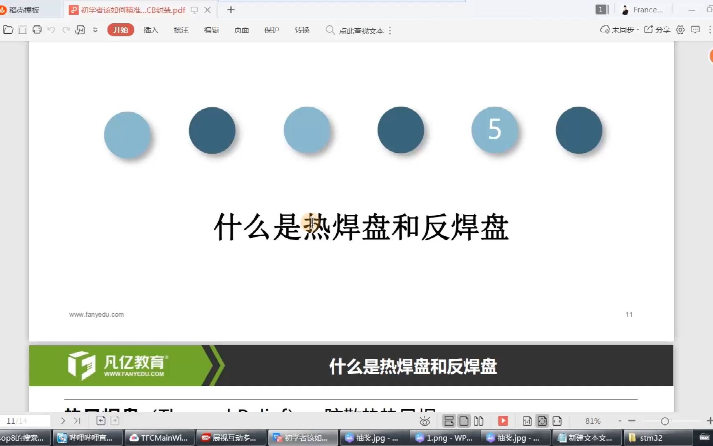713x446 pixels.
Task: Select the 初学者该如何精准...CB封装.pdf tab
Action: coord(133,10)
